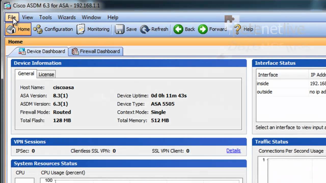Viewport: 326px width, 183px height.
Task: Click the Monitoring toolbar label
Action: (98, 29)
